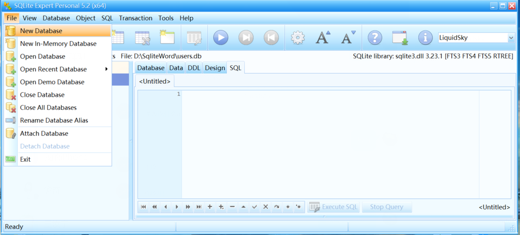Show the About info icon
The width and height of the screenshot is (520, 235).
425,37
